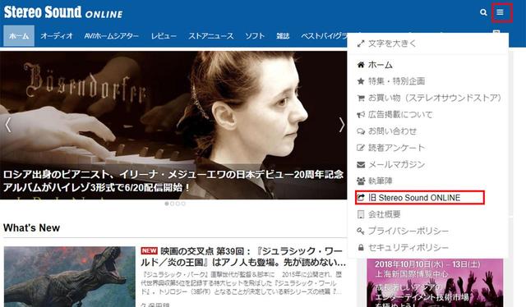Screen dimensions: 526x307
Task: Open 広告掲載について menu entry
Action: click(x=400, y=115)
